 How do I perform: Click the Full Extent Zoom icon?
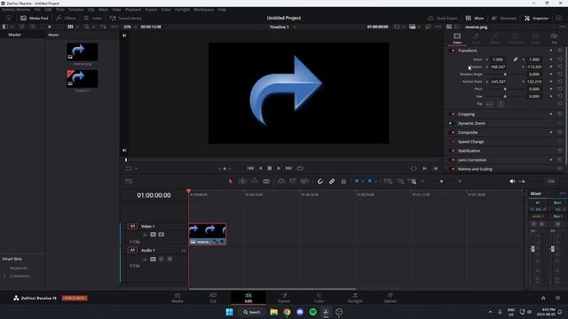[388, 181]
